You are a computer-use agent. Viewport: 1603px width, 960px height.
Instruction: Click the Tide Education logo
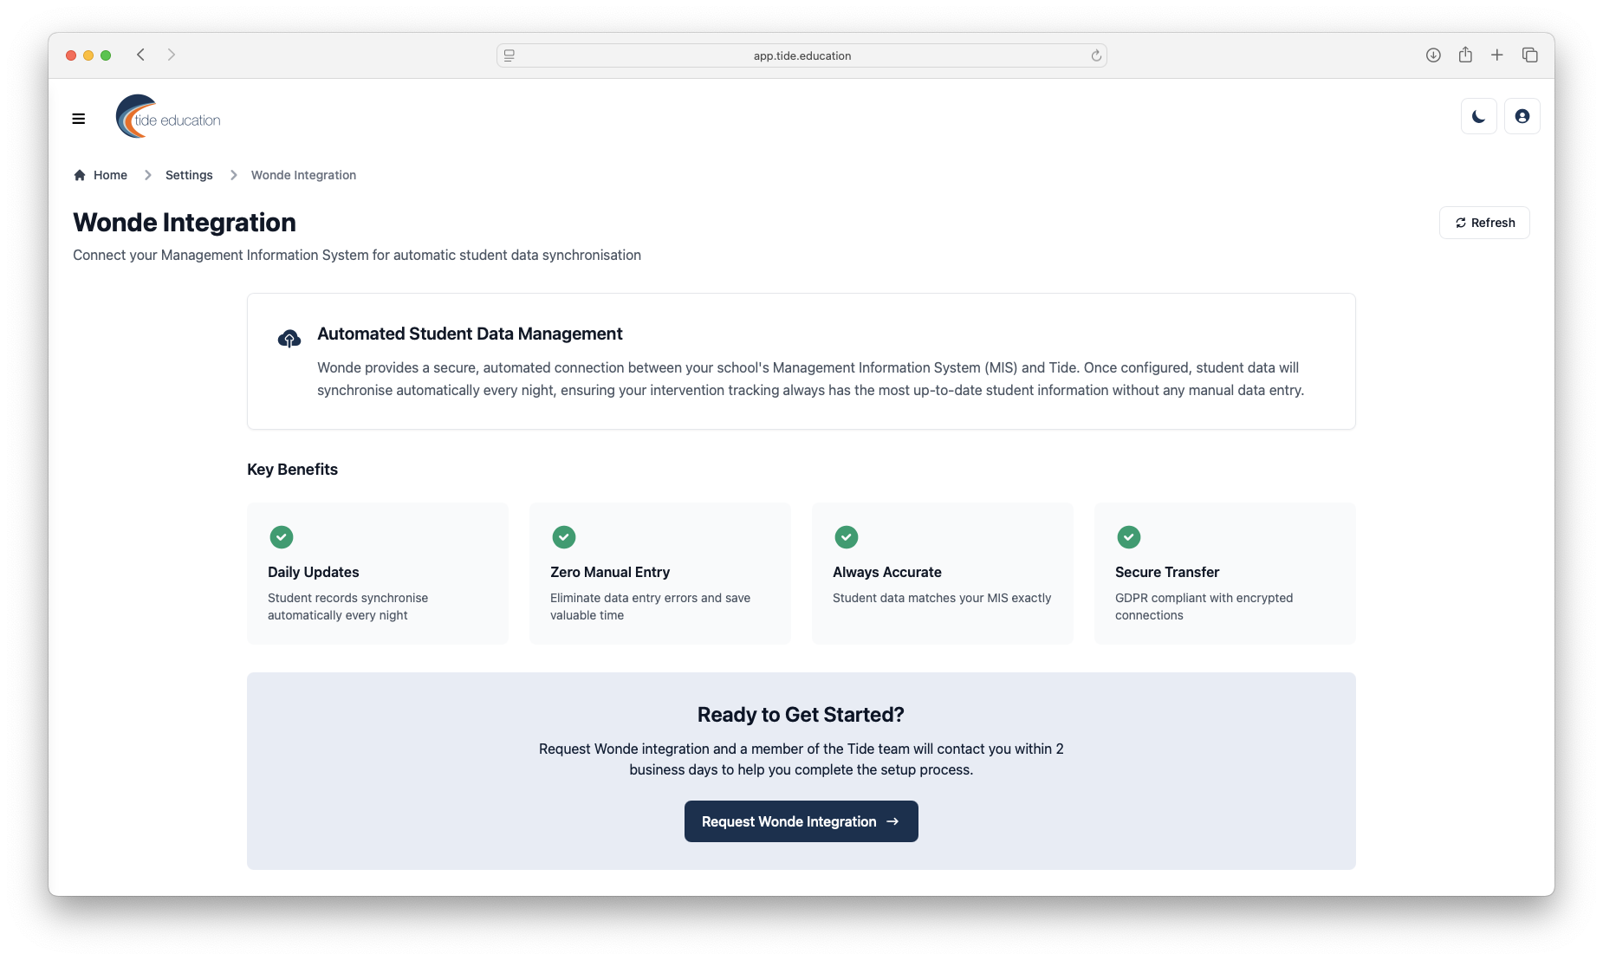168,117
